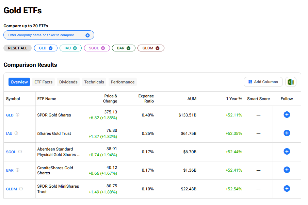This screenshot has height=205, width=308.
Task: Remove SGOL from the compared ETFs
Action: [x=103, y=48]
